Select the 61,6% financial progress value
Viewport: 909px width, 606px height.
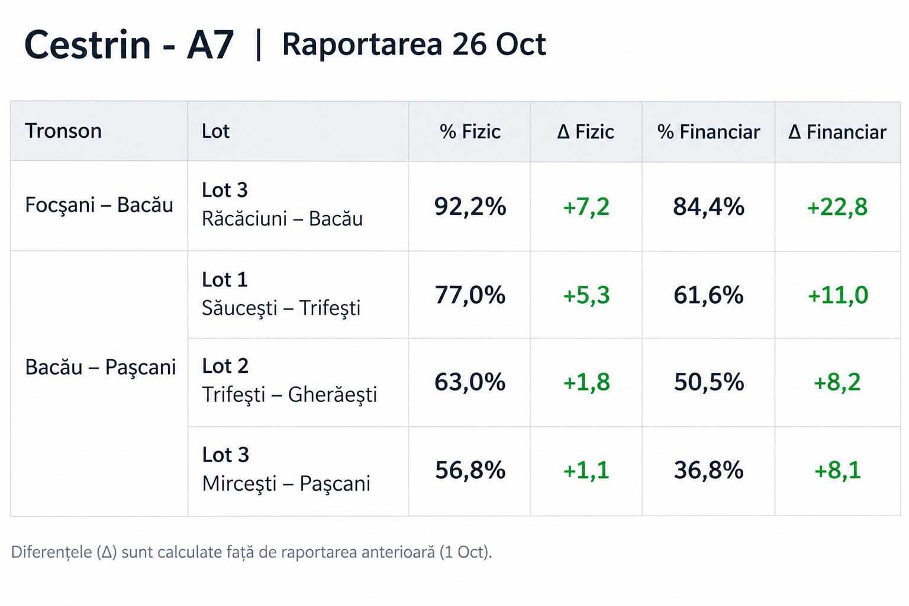[x=708, y=295]
